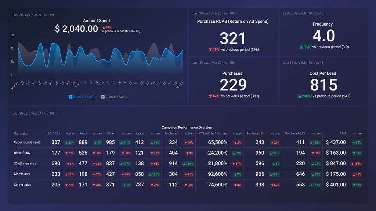Toggle the grey Amount Spent comparison checkbox
The width and height of the screenshot is (376, 211).
click(x=103, y=97)
